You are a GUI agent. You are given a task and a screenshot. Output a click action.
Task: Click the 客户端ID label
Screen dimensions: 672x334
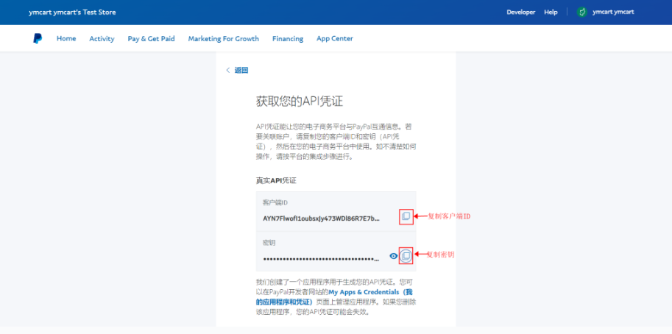[275, 202]
